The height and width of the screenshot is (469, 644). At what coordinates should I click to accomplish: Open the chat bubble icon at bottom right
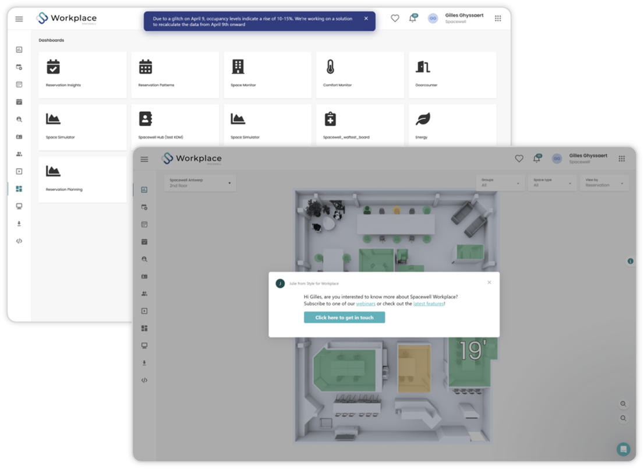[624, 449]
